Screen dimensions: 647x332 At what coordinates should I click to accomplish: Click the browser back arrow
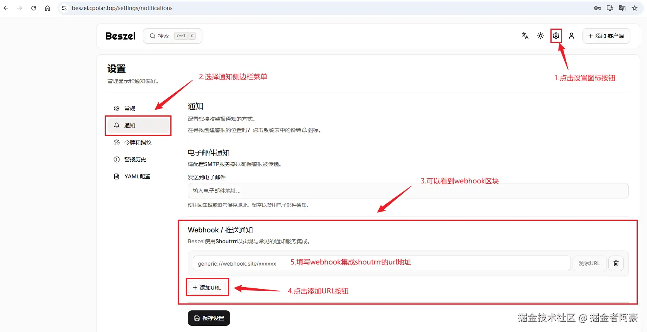[x=6, y=8]
